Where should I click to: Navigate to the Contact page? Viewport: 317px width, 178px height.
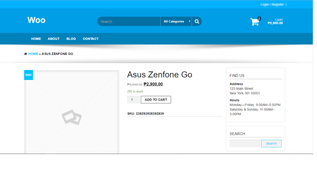[90, 39]
